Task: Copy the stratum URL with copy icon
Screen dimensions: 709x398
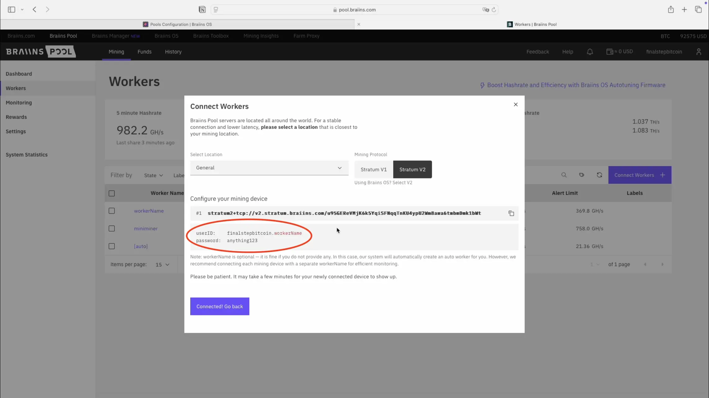Action: tap(511, 213)
